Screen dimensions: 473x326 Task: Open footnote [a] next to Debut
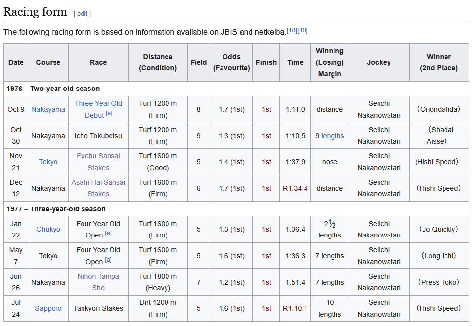coord(109,113)
